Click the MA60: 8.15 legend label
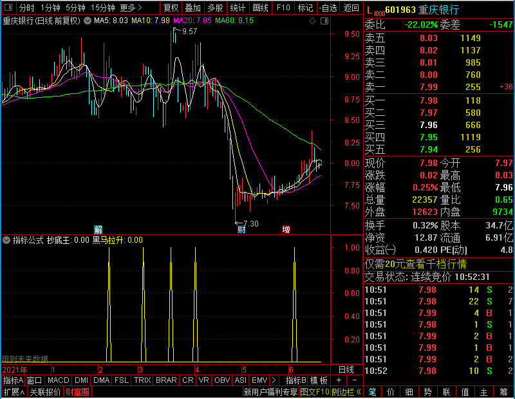Screen dimensions: 515x399 pos(234,21)
